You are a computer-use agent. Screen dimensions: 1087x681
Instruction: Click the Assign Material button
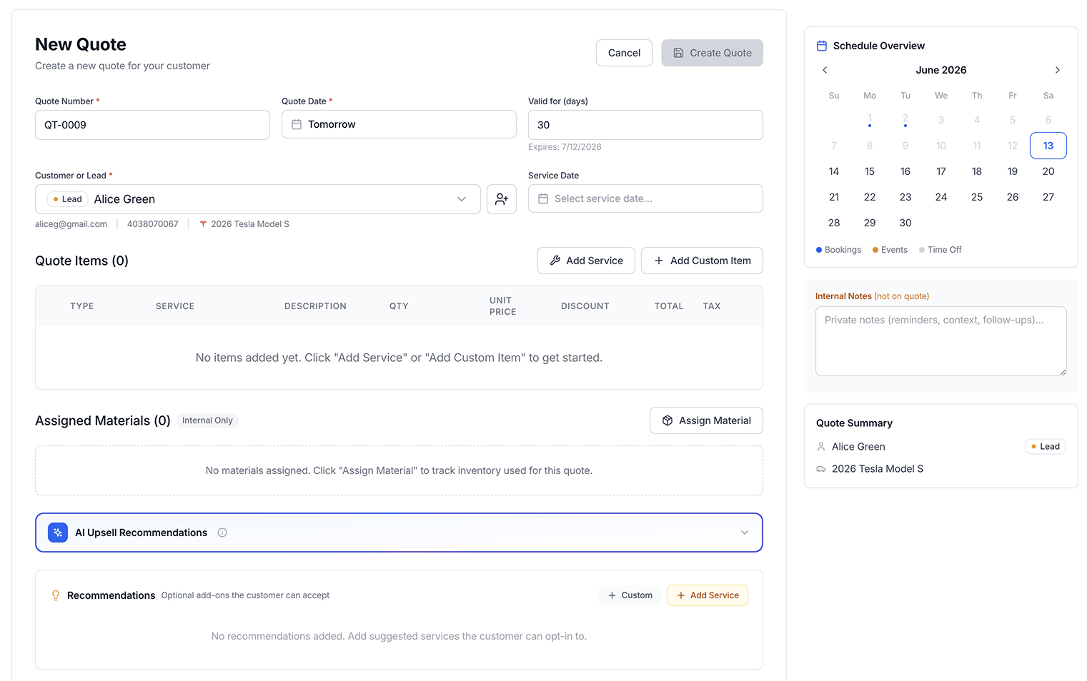pyautogui.click(x=706, y=420)
